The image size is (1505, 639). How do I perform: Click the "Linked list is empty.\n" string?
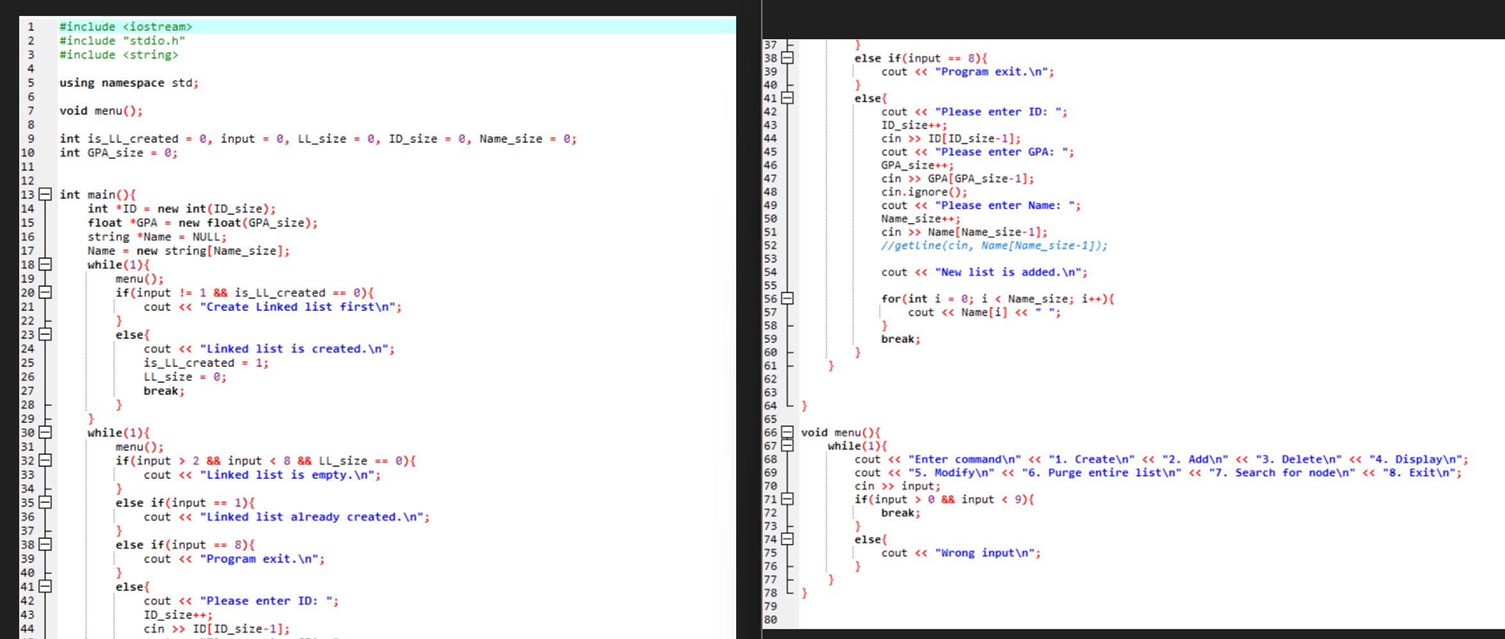pos(287,474)
